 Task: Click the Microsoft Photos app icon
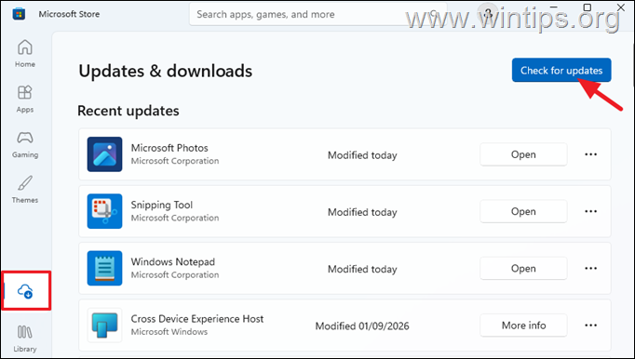click(x=104, y=154)
